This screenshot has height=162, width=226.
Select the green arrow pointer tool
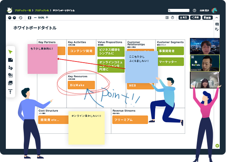click(11, 52)
